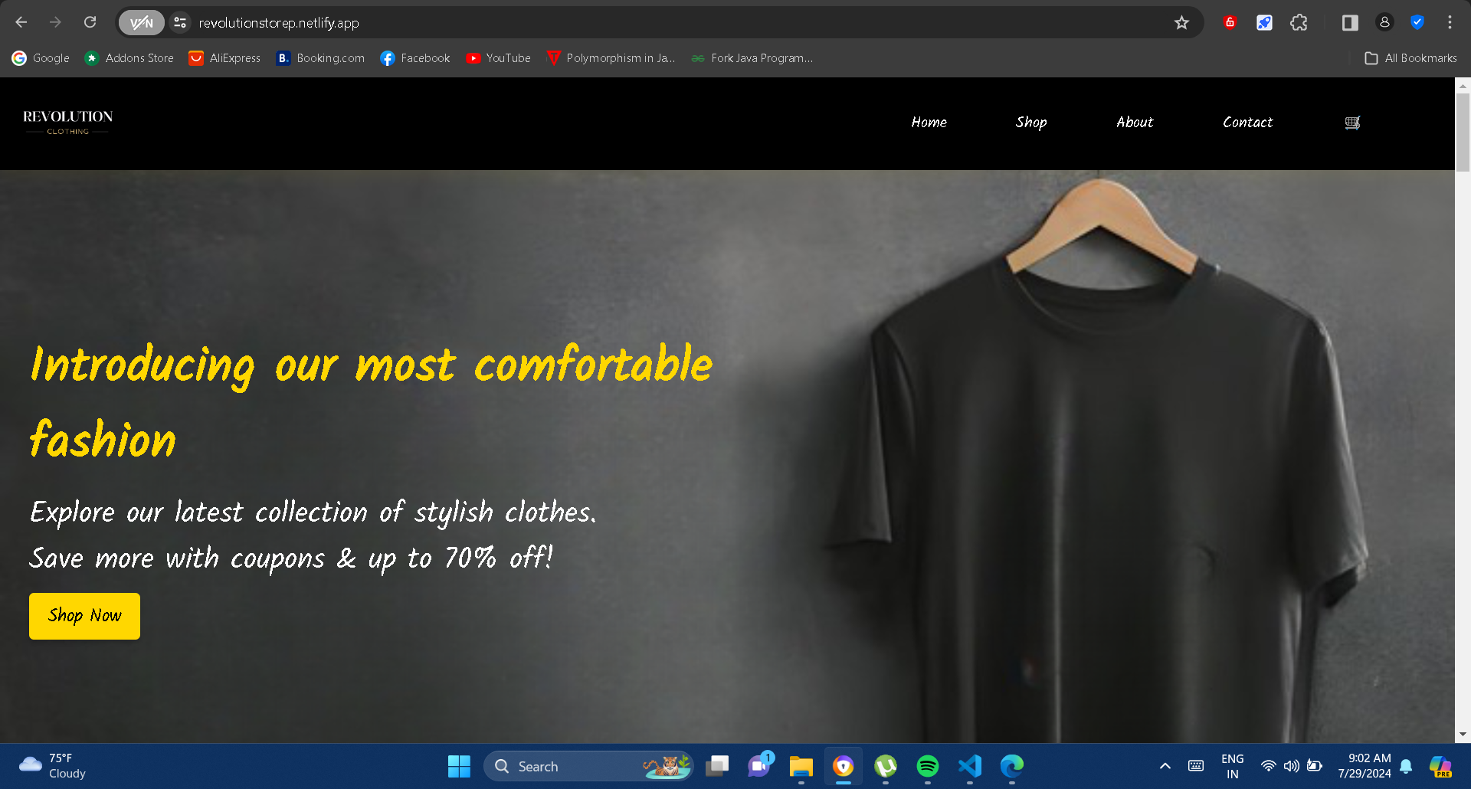Reload the page
The width and height of the screenshot is (1471, 789).
[x=90, y=22]
